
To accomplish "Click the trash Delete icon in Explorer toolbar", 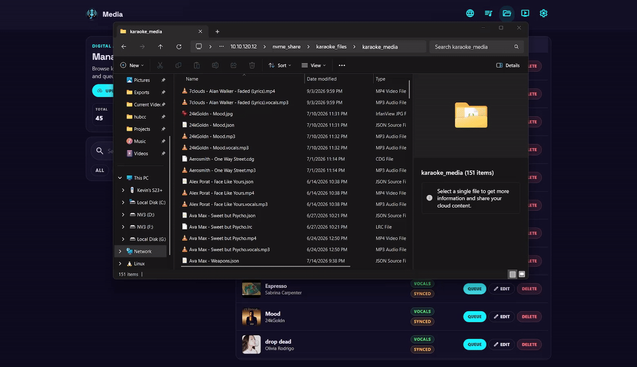I will pos(252,65).
